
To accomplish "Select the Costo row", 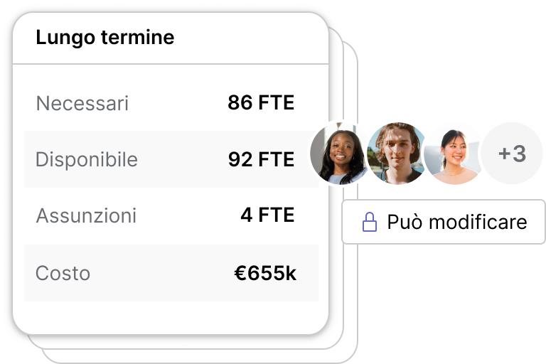I will (171, 273).
